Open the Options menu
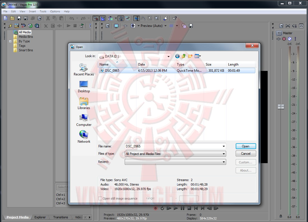Screen dimensions: 308x222 [55, 11]
